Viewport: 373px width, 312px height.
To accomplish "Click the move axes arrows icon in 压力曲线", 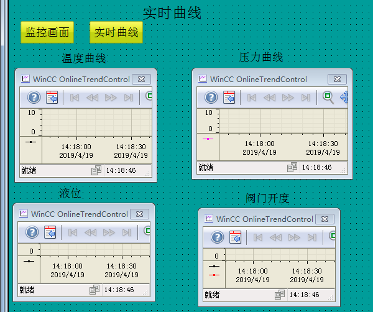I will [x=344, y=97].
